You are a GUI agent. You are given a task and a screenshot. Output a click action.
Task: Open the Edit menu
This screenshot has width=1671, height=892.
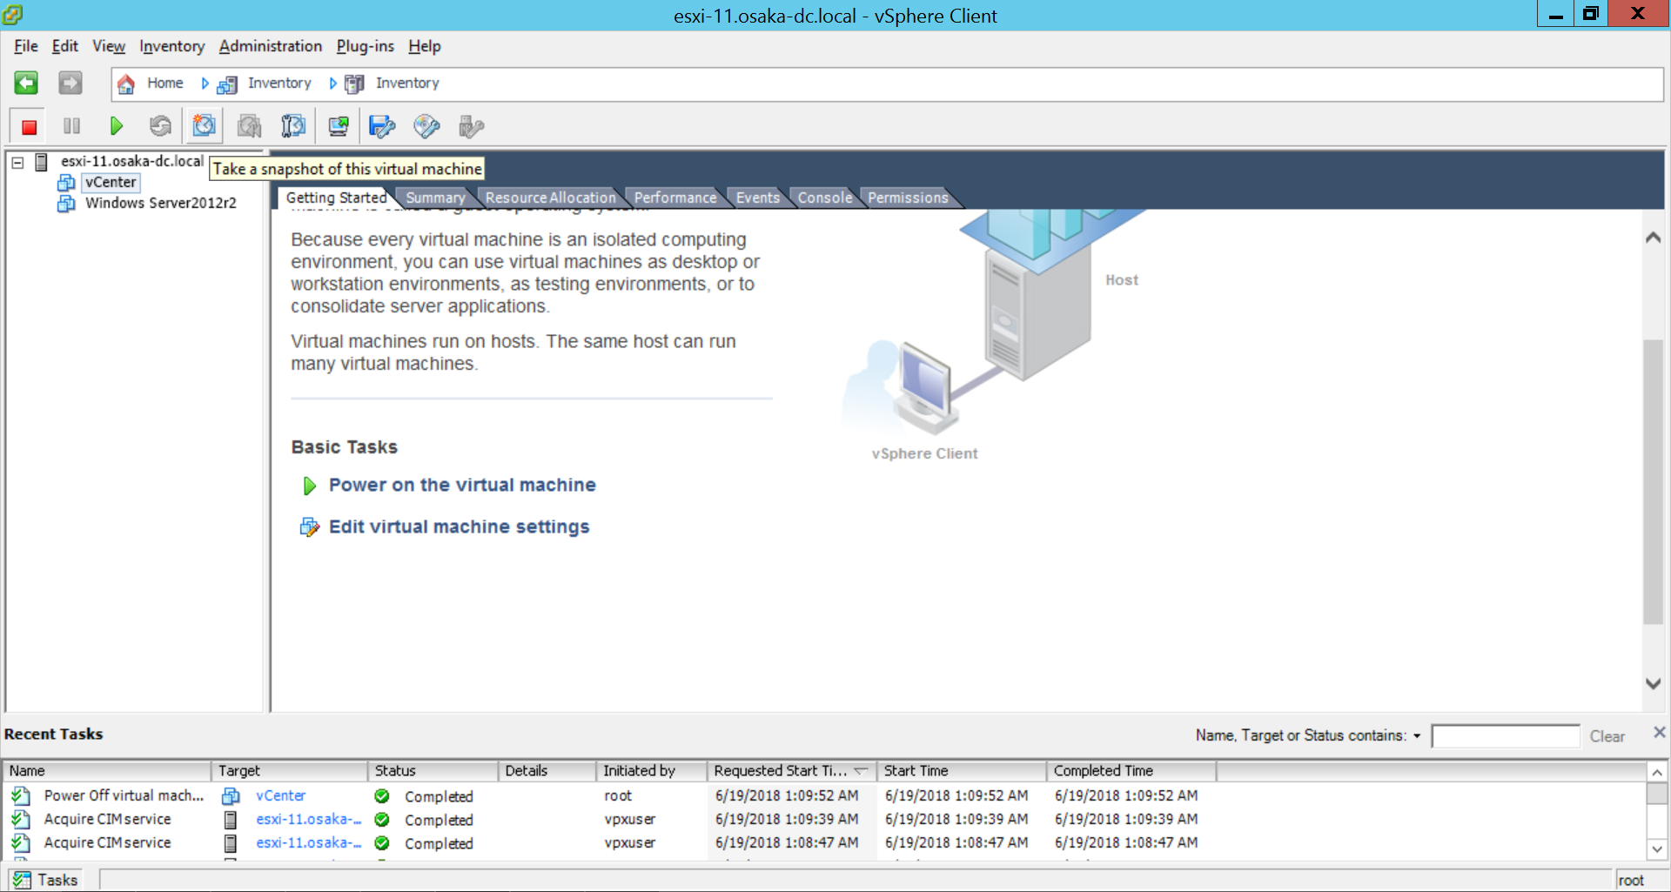coord(65,46)
